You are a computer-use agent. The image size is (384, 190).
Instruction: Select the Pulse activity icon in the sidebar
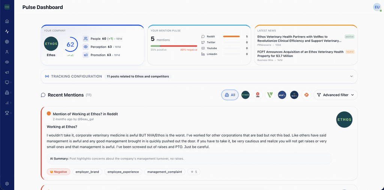pos(7,32)
